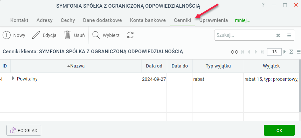Confirm with the green OK button
The width and height of the screenshot is (301, 138).
pyautogui.click(x=279, y=130)
